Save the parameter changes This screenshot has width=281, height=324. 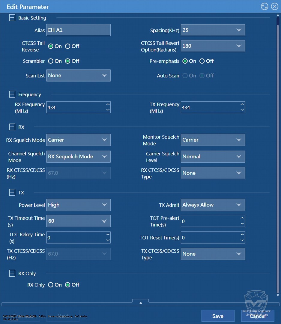point(218,316)
